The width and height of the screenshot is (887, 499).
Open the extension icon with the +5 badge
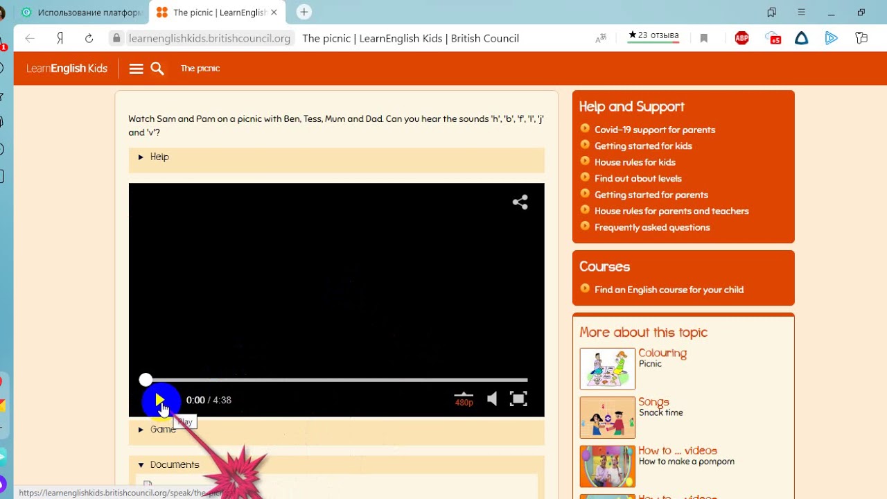[772, 39]
